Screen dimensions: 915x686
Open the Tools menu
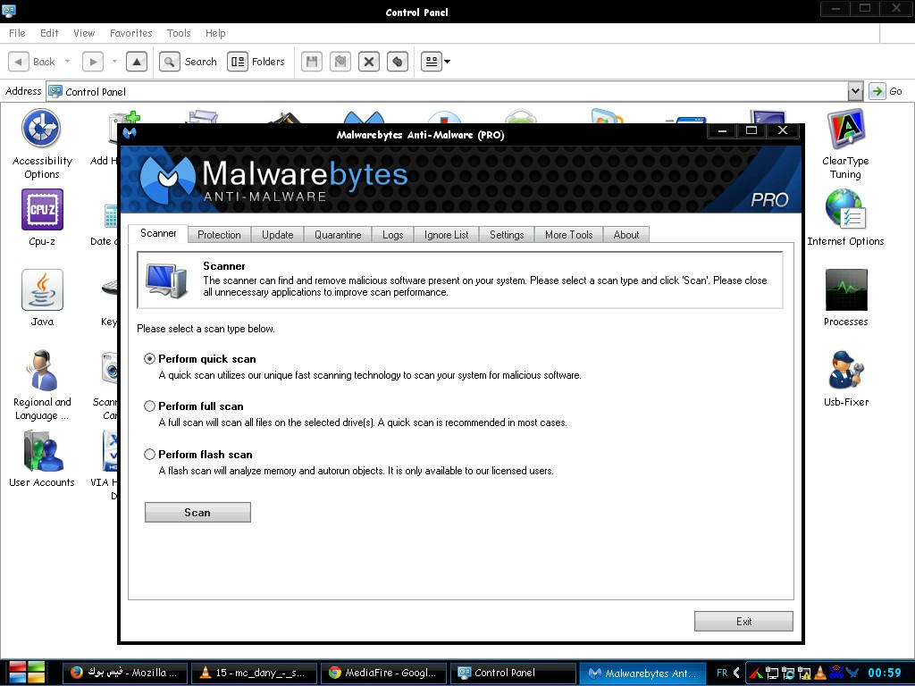tap(179, 33)
